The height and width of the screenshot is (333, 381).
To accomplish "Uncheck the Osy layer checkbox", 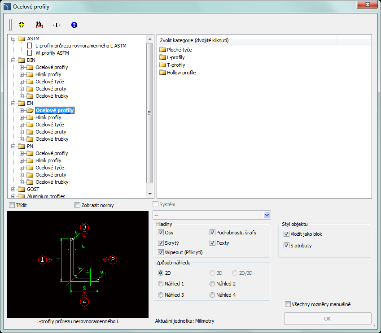I will pos(161,233).
